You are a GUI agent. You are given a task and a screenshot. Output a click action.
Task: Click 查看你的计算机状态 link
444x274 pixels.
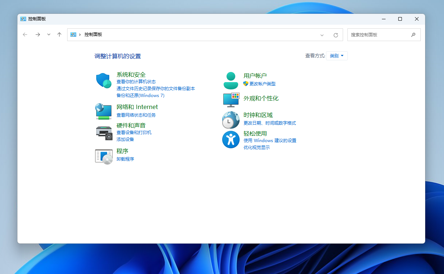pyautogui.click(x=136, y=82)
